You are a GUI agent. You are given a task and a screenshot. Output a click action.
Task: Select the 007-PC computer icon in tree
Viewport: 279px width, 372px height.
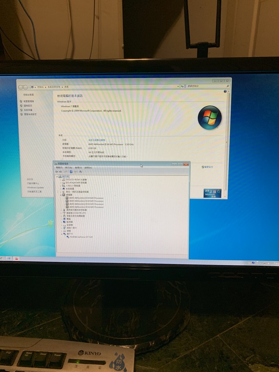coord(60,177)
